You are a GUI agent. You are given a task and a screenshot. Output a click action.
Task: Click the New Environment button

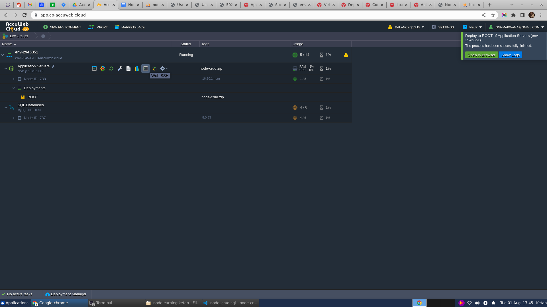(62, 27)
